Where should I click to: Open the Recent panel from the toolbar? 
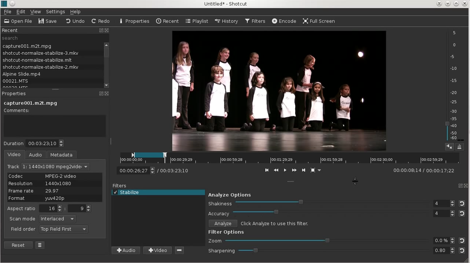tap(167, 21)
